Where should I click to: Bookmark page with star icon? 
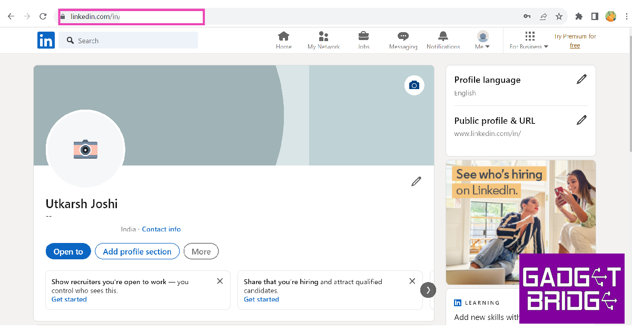[x=559, y=16]
